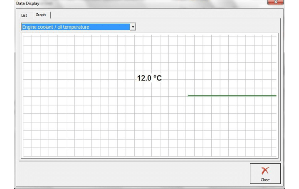
Task: Click the Data Display window title text
Action: (x=28, y=3)
